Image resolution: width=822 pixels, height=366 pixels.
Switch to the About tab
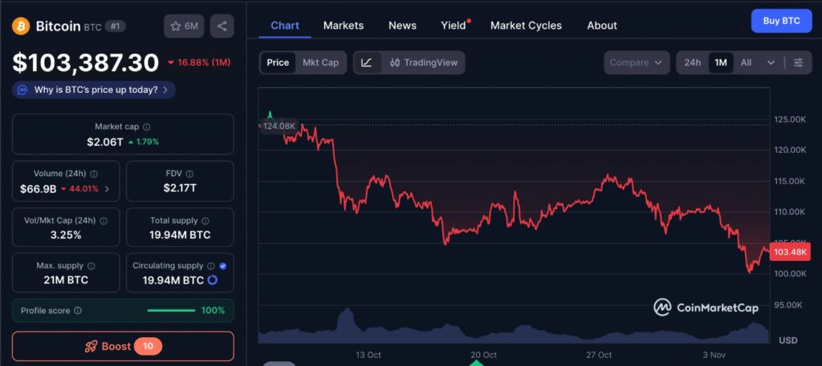tap(602, 26)
